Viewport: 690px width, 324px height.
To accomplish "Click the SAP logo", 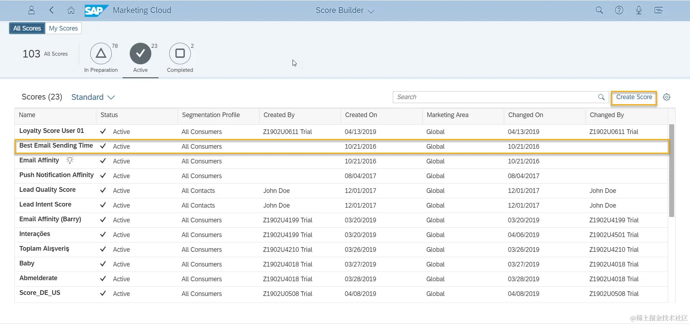I will [x=96, y=10].
